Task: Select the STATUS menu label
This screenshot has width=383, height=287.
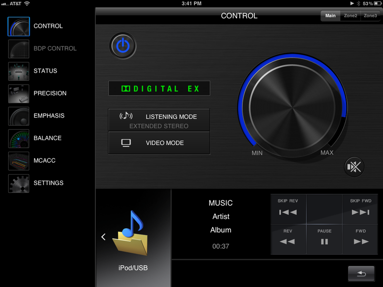Action: pyautogui.click(x=45, y=71)
